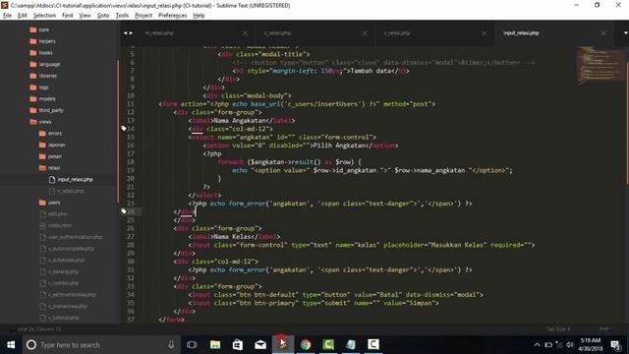This screenshot has height=354, width=629.
Task: Click Tab Size in status bar
Action: coord(558,329)
